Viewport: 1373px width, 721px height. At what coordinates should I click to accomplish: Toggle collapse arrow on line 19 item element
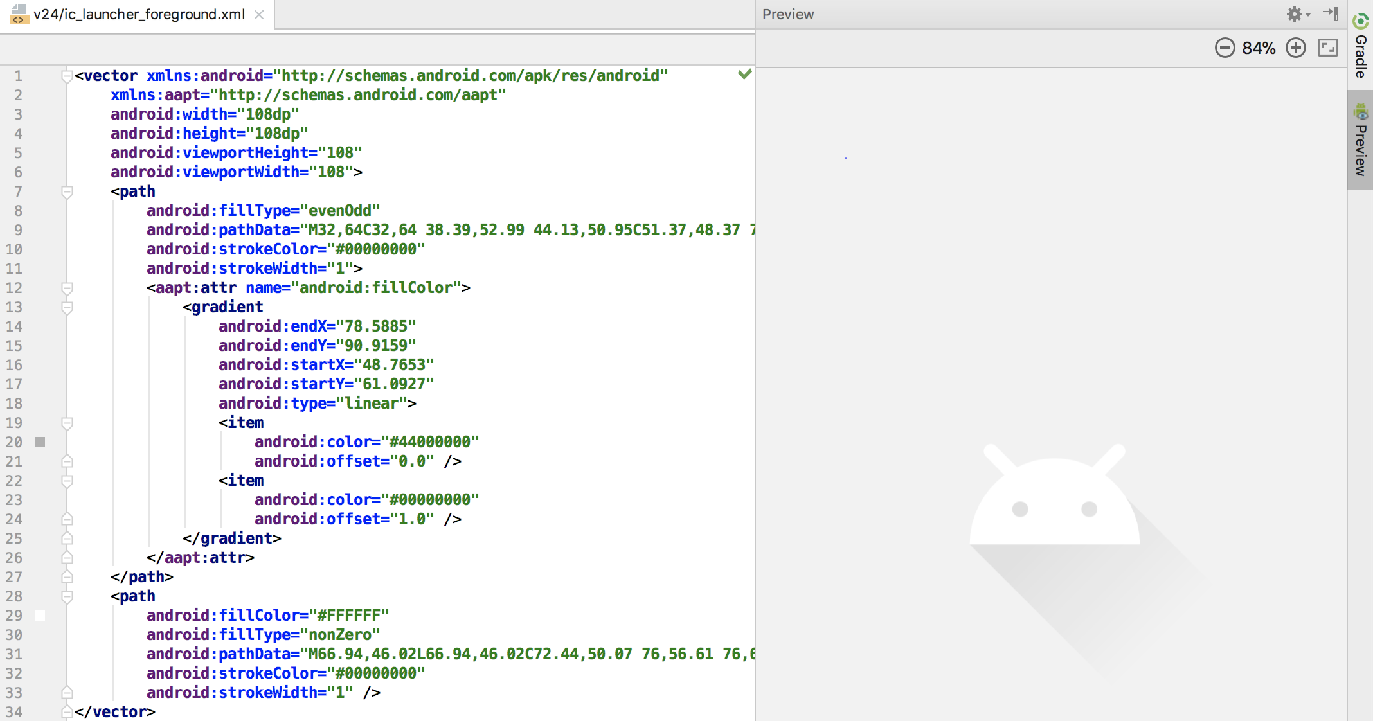[67, 422]
